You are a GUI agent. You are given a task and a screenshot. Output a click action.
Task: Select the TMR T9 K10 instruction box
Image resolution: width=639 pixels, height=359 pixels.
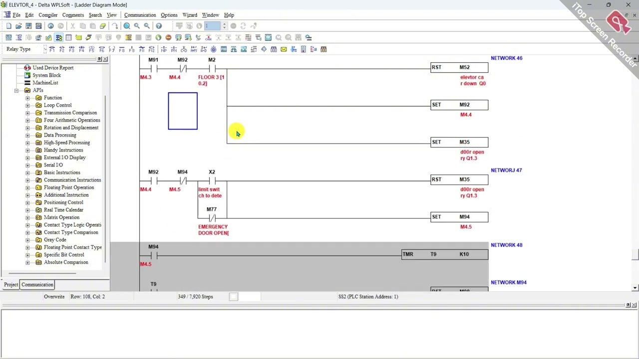(x=445, y=254)
